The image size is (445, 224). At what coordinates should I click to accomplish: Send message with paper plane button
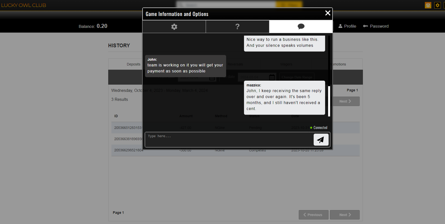[321, 140]
